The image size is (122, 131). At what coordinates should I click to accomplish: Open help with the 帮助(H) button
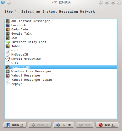[x=15, y=125]
